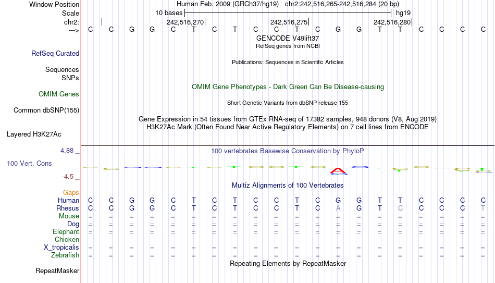The height and width of the screenshot is (283, 495).
Task: Click Multiz Alignments of 100 Vertebrates title
Action: pyautogui.click(x=288, y=186)
